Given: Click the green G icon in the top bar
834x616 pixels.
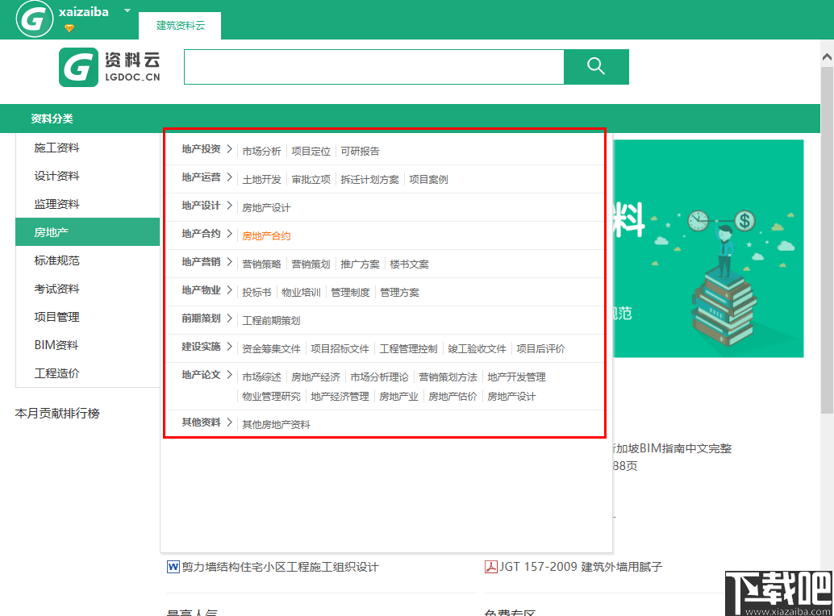Looking at the screenshot, I should click(x=34, y=17).
